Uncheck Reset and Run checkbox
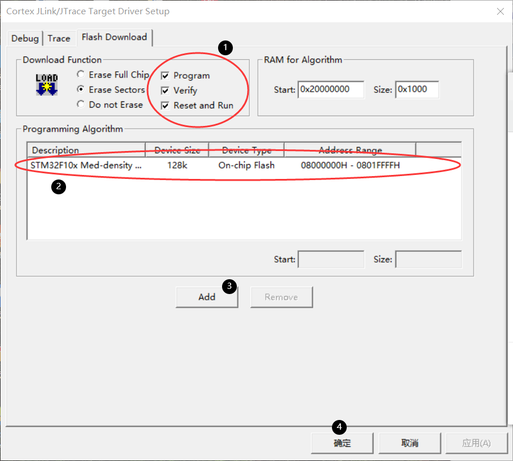The image size is (513, 461). tap(197, 105)
